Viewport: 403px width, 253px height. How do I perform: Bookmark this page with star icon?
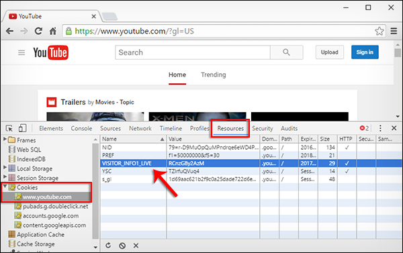point(379,31)
